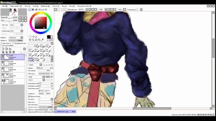This screenshot has width=216, height=121.
Task: Enable Источник выбора checkbox
Action: (1, 45)
